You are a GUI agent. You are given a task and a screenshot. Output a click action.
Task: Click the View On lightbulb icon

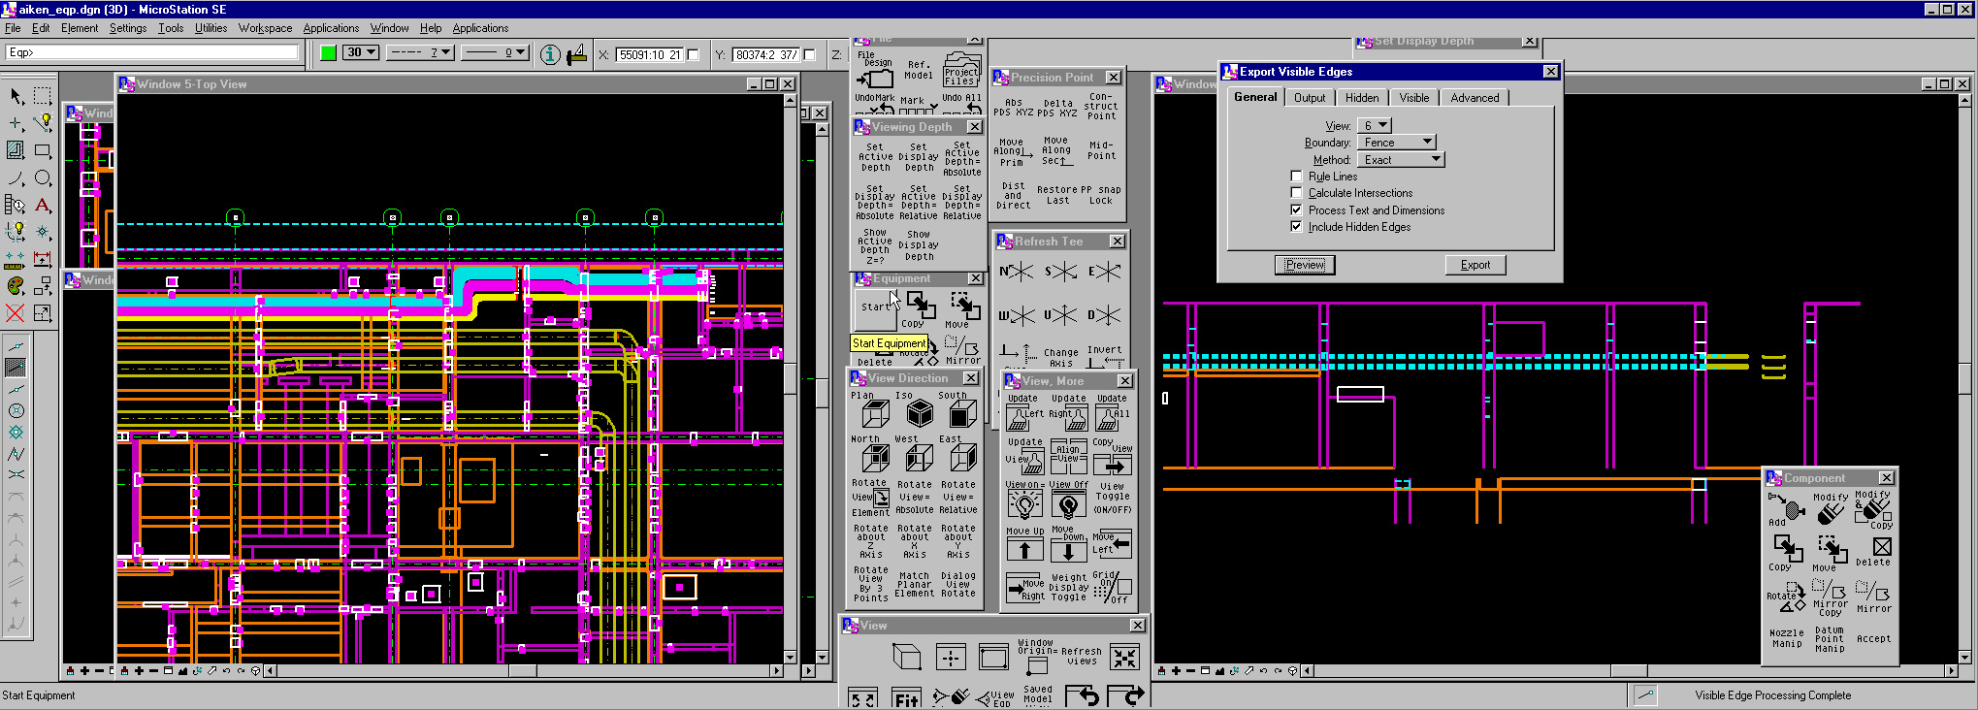pyautogui.click(x=1023, y=504)
